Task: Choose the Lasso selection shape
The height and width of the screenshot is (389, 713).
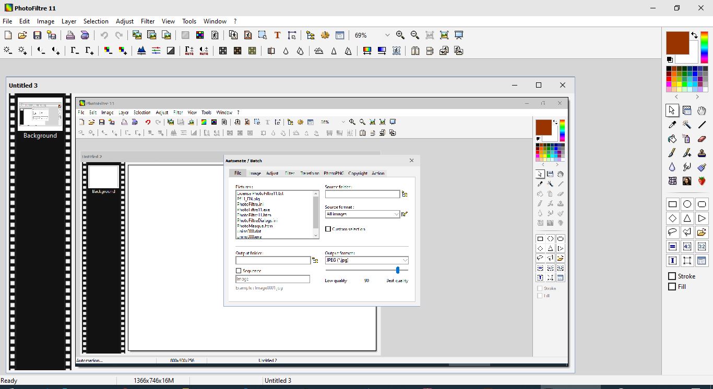Action: tap(672, 233)
